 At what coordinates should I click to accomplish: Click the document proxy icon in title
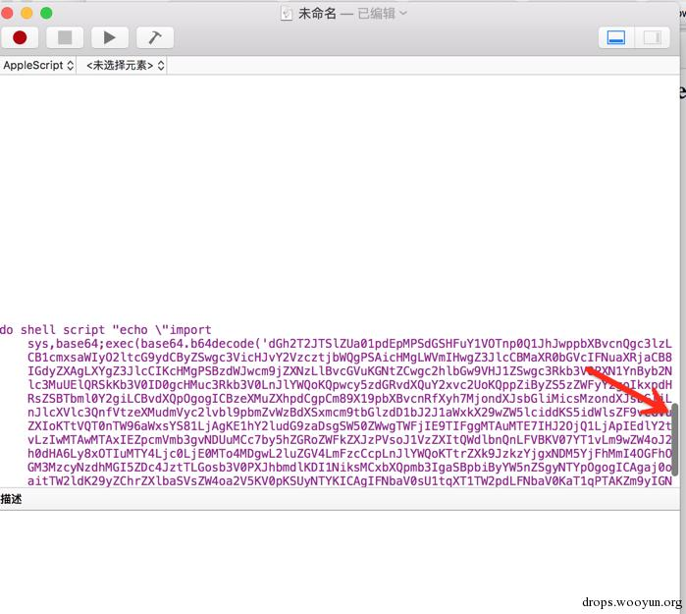287,14
